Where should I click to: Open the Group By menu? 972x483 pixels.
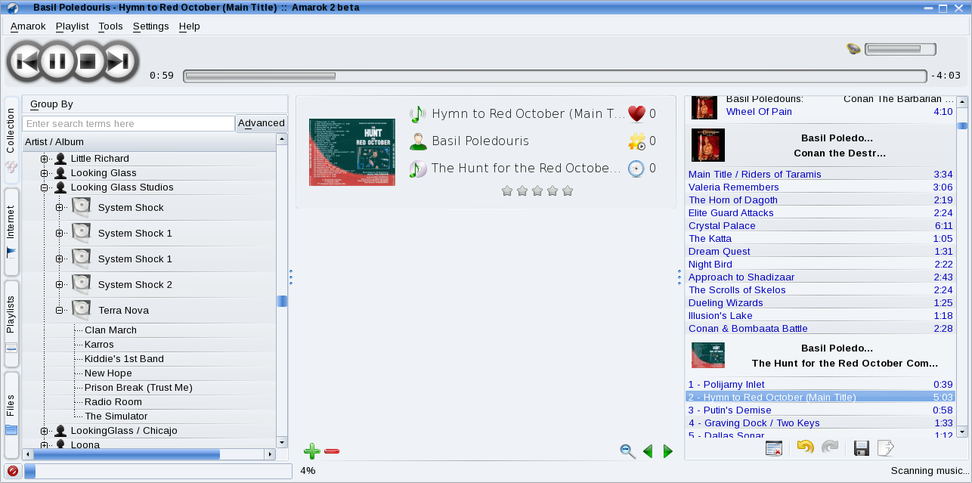(x=51, y=104)
